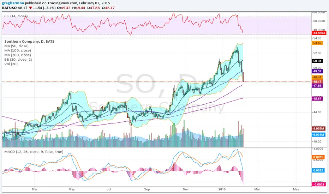Screen dimensions: 329x194
Task: Click the C:48.17 close value in header
Action: tap(108, 8)
